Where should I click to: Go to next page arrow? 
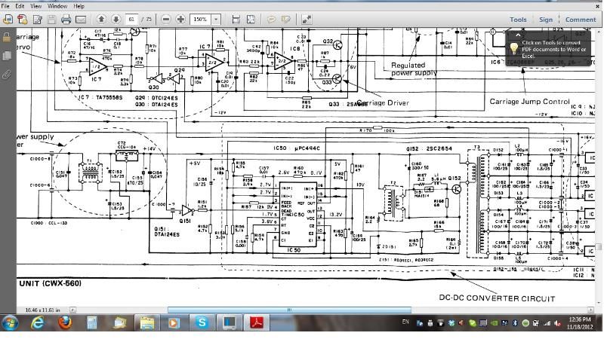(116, 19)
